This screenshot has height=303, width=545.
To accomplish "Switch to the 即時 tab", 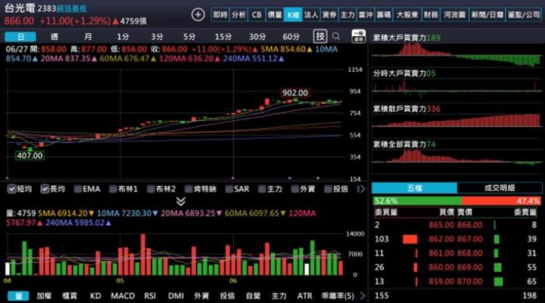I will coord(220,14).
